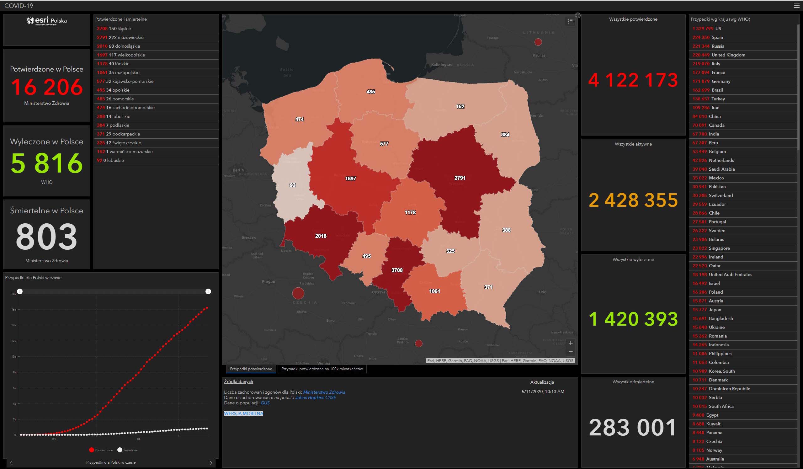Zoom out on the map
Screen dimensions: 803x469
pos(570,352)
